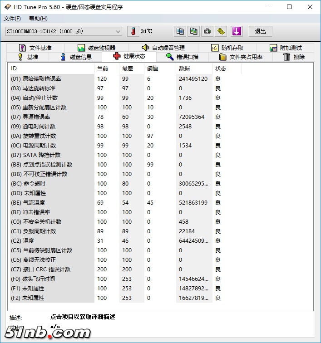321x343 pixels.
Task: Select row (F1) 未知属性
Action: (x=126, y=288)
